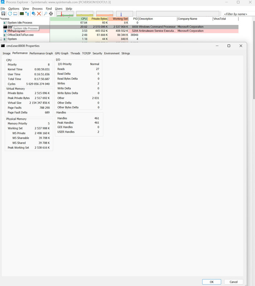Image resolution: width=255 pixels, height=286 pixels.
Task: Click the Find Handle magnifier icon
Action: (45, 14)
